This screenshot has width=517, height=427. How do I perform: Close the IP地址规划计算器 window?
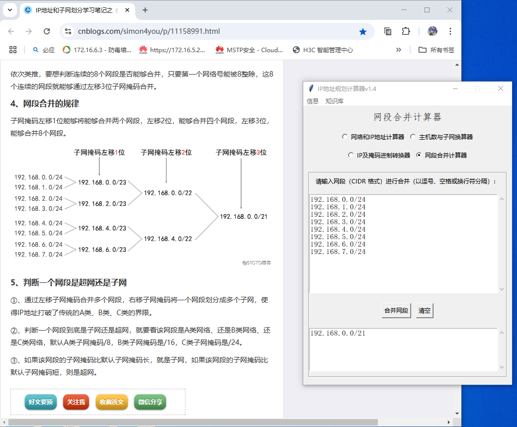[x=501, y=88]
